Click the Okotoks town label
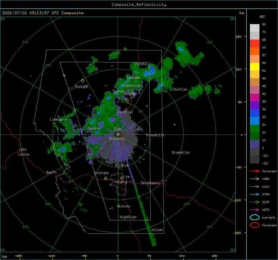The width and height of the screenshot is (278, 260). click(x=124, y=206)
